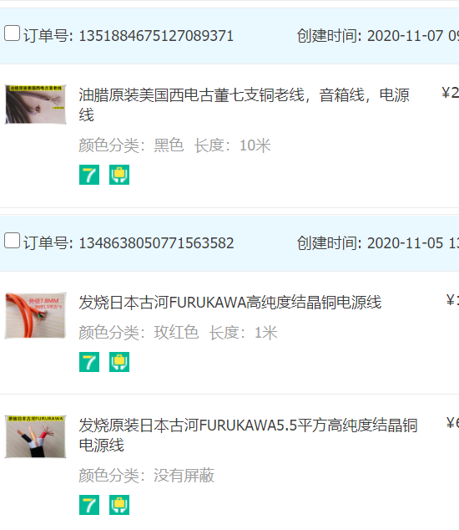Open 发烧原装日本古河FURUKAWA5.5平方 product link
The width and height of the screenshot is (459, 530).
(x=248, y=435)
